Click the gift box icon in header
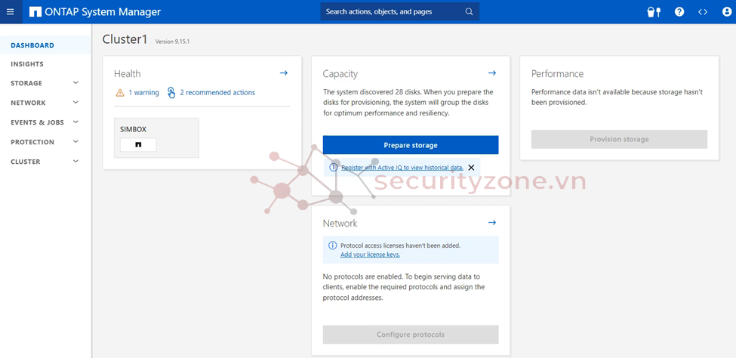This screenshot has width=736, height=358. tap(654, 12)
